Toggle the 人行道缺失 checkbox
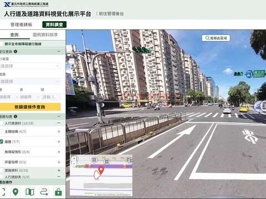Viewport: 266px width, 199px height. (2, 177)
